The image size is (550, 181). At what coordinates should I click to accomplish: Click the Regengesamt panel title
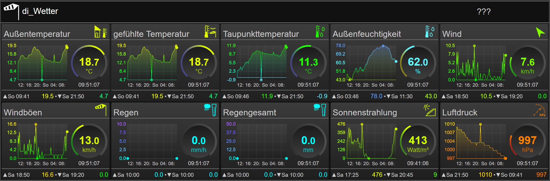pos(249,112)
